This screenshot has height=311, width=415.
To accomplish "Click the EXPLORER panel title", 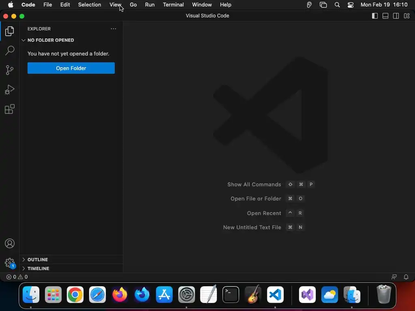I will coord(39,29).
